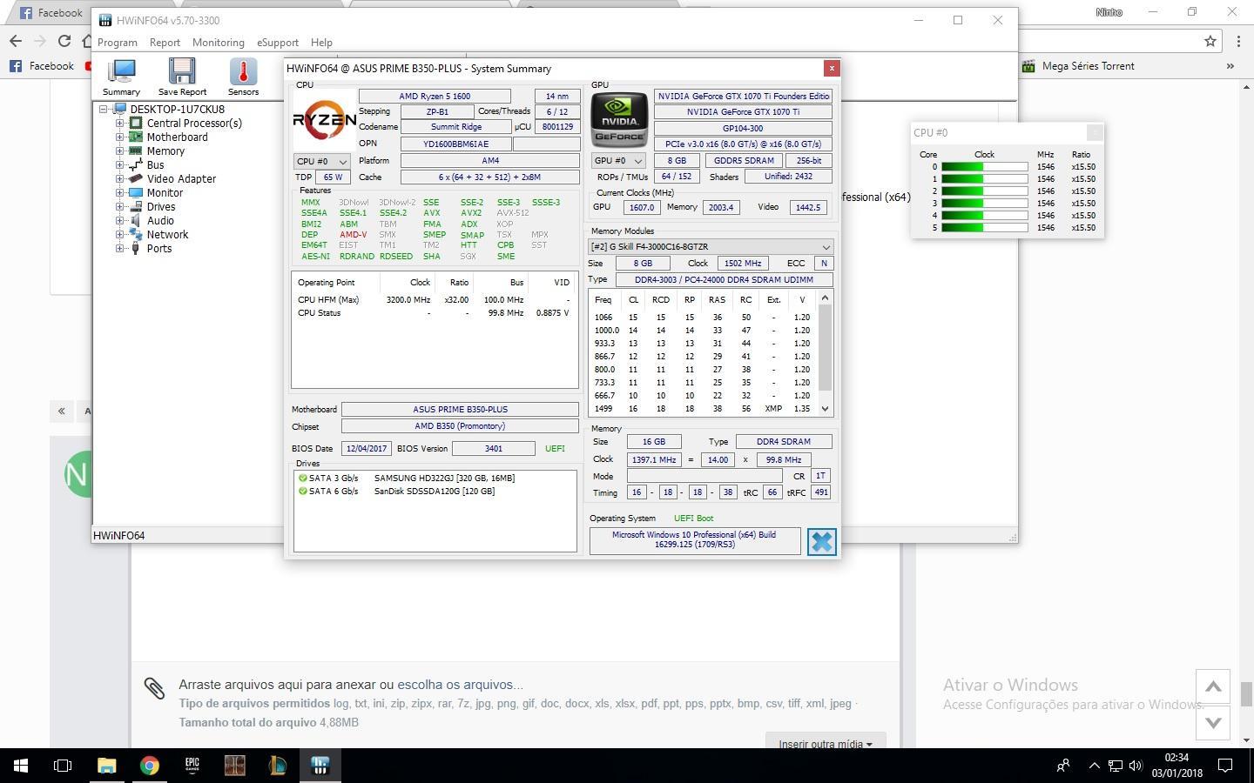Open the CPU #0 selector dropdown

point(321,161)
